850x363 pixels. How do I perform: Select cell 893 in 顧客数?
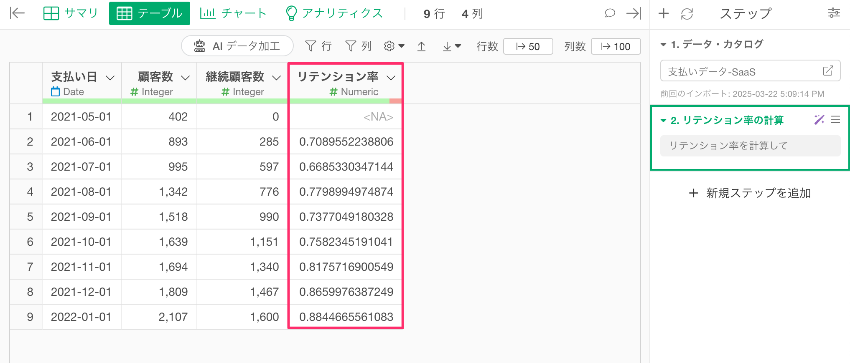click(159, 142)
